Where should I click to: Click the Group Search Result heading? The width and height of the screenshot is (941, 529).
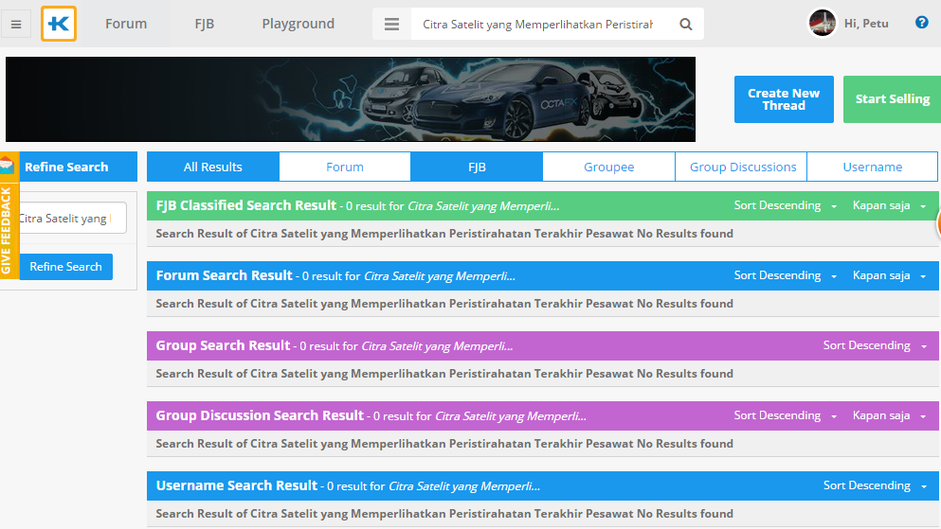[223, 345]
